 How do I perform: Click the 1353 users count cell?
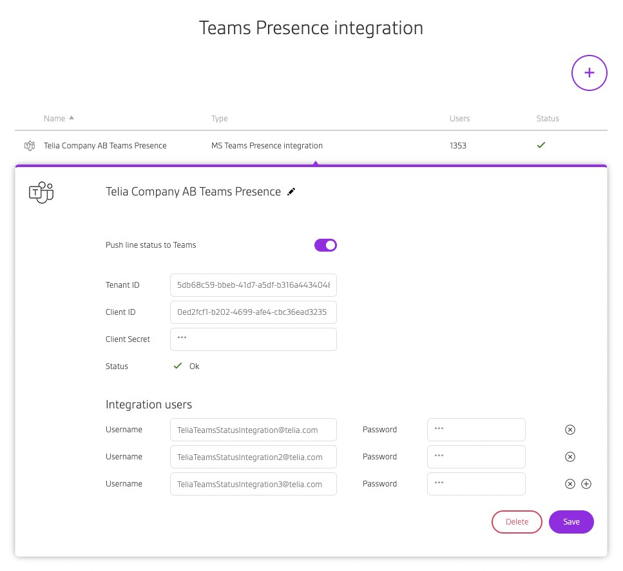click(x=457, y=146)
